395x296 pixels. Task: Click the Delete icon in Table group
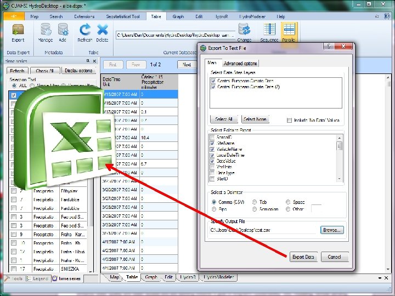click(x=102, y=33)
